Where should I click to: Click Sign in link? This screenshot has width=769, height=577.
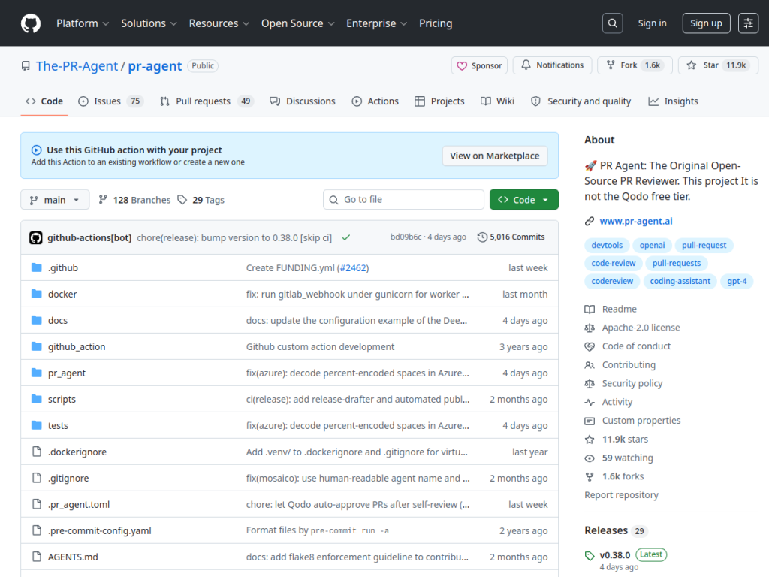(652, 23)
